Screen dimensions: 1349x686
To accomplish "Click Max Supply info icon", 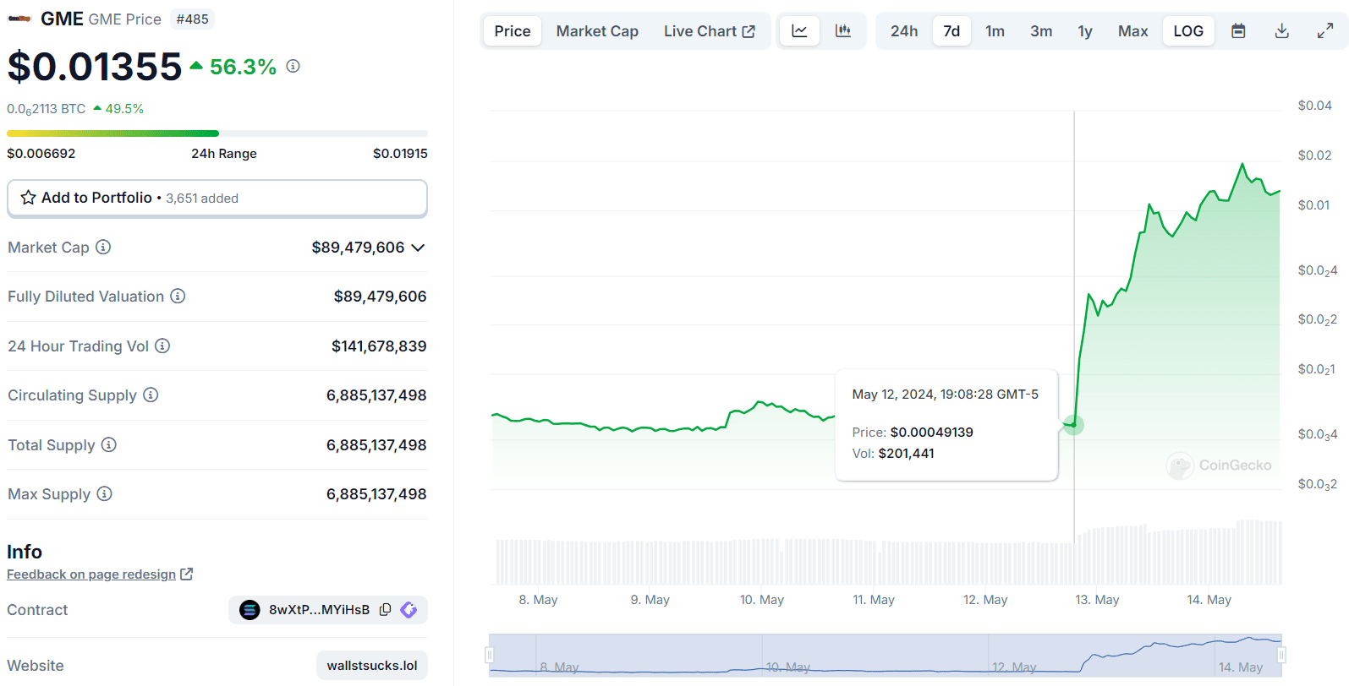I will pos(104,493).
